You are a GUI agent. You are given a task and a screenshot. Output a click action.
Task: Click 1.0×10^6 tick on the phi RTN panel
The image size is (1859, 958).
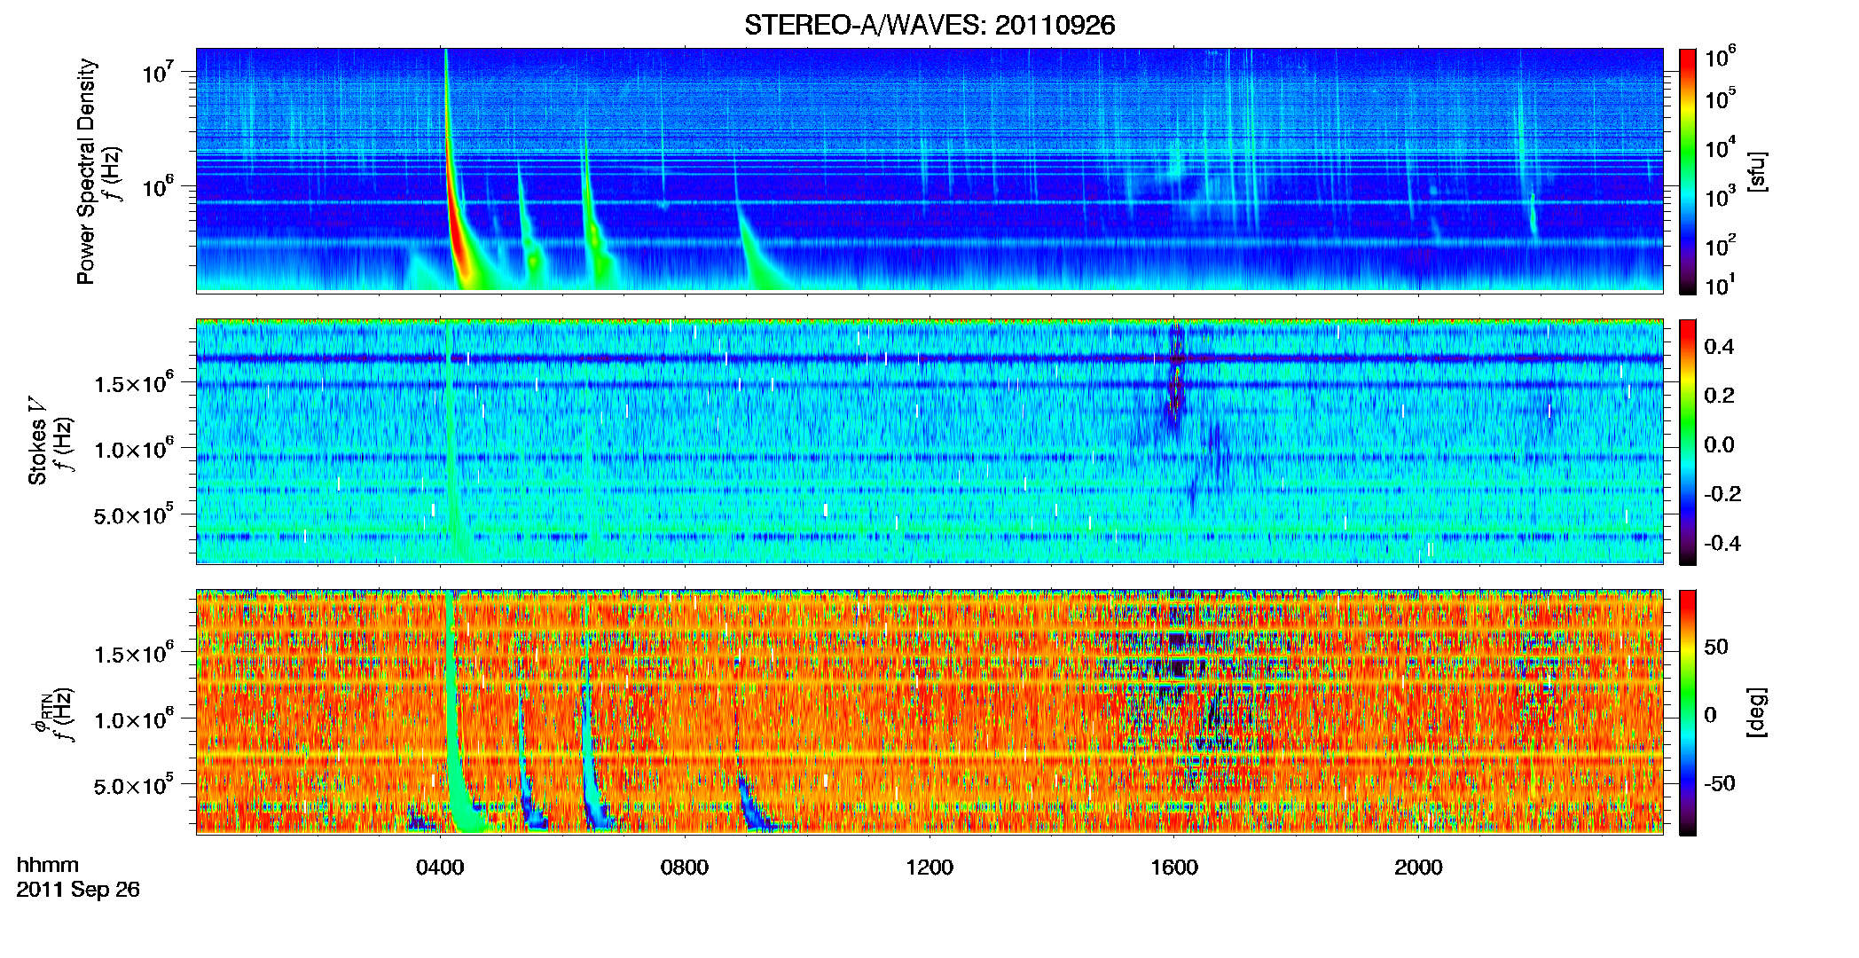click(x=134, y=719)
